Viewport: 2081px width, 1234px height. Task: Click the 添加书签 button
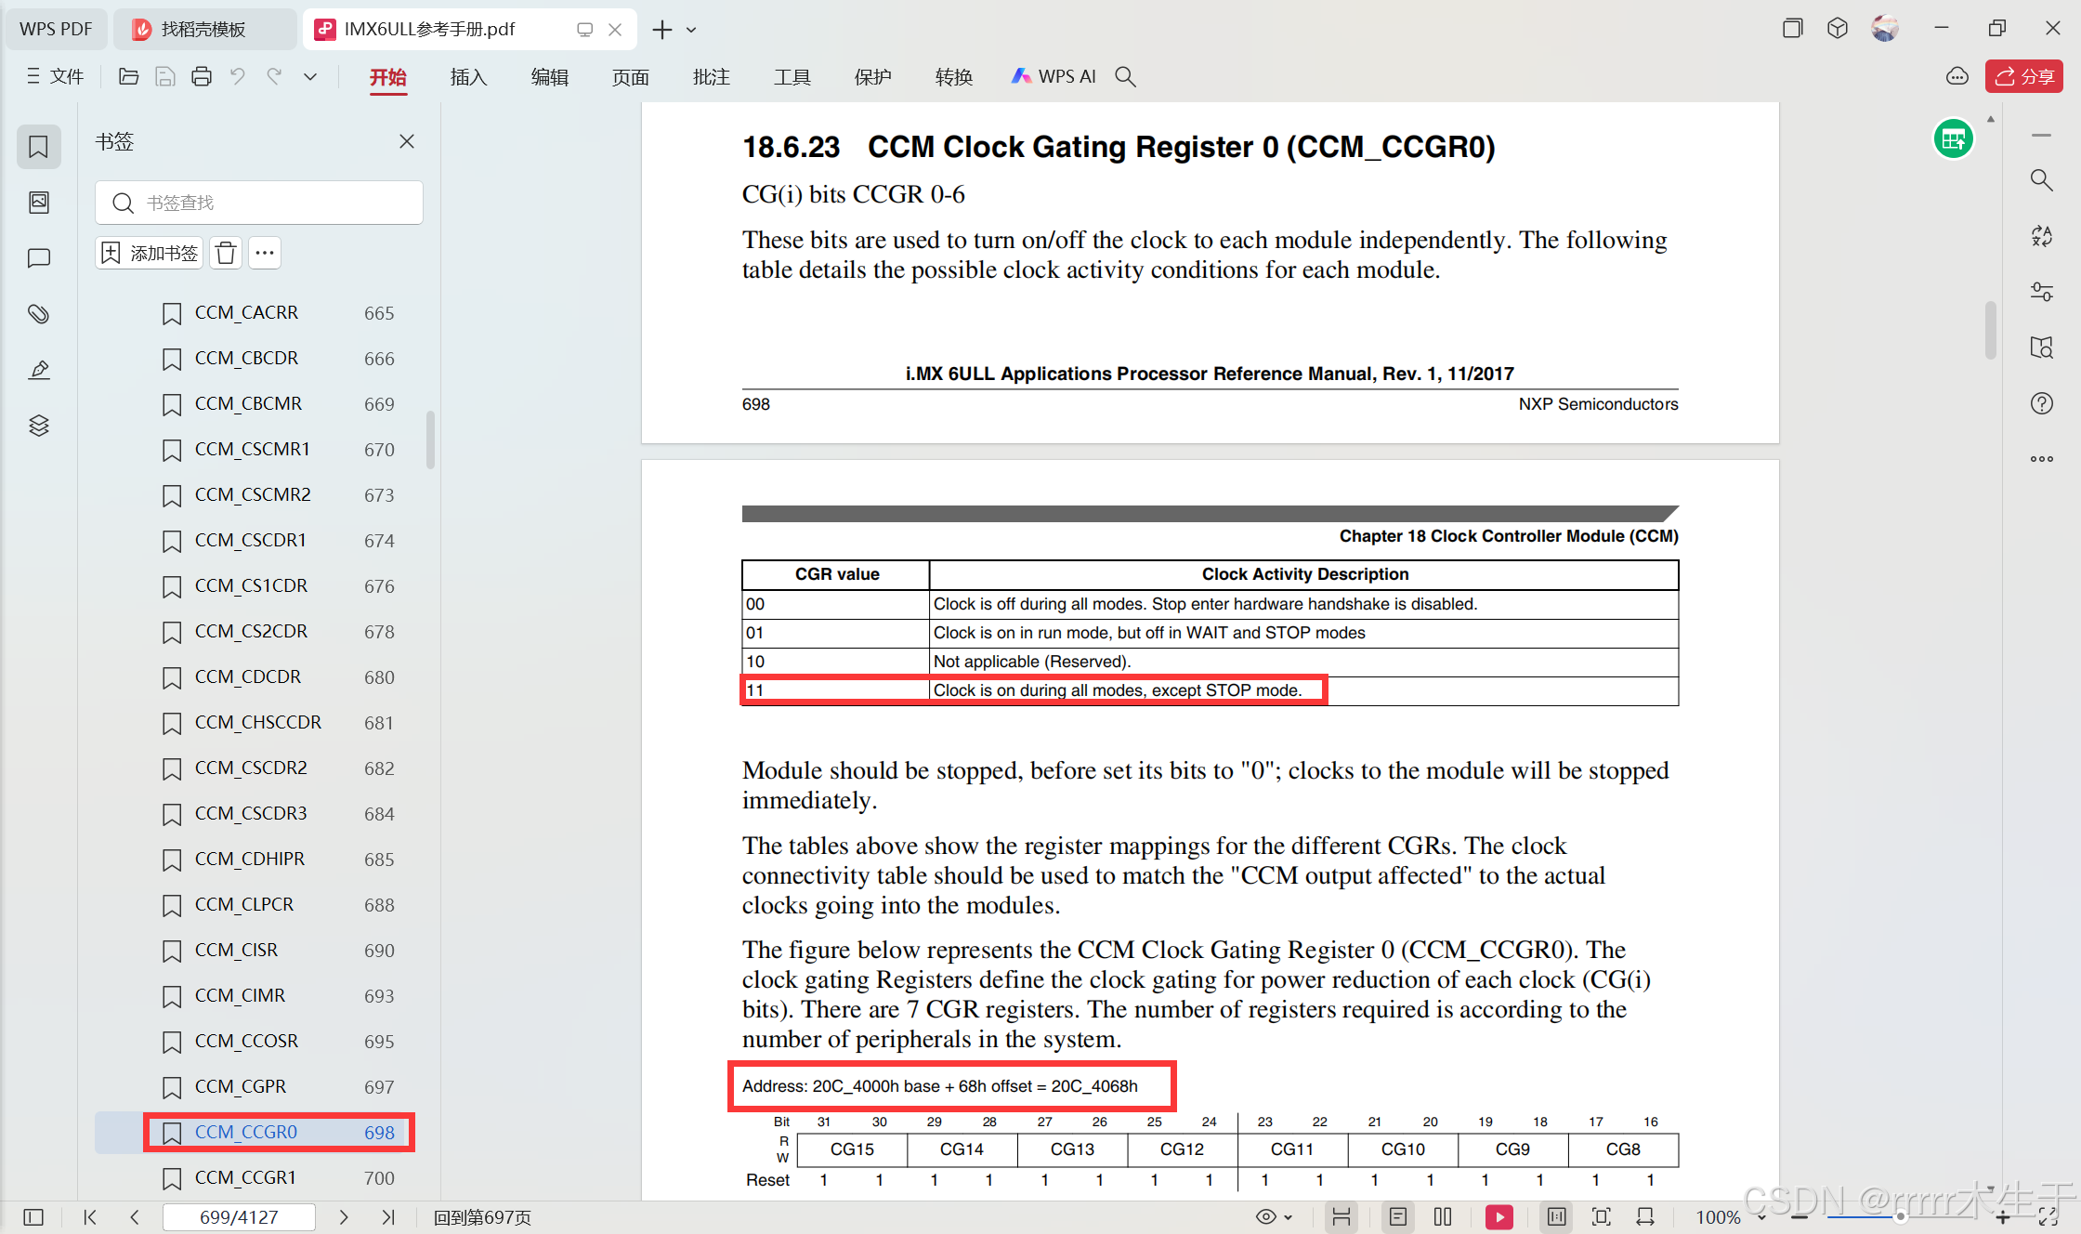point(150,253)
